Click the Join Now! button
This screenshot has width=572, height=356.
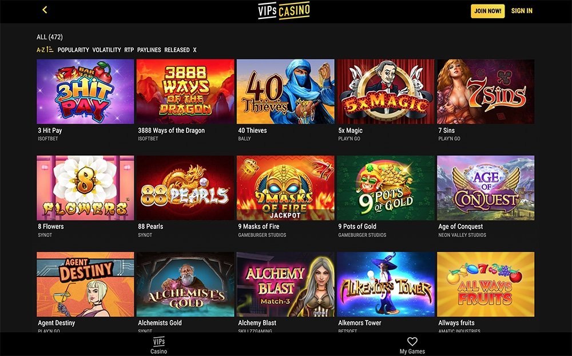click(488, 11)
